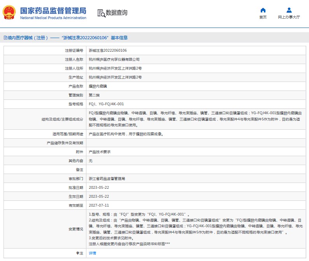The image size is (309, 261).
Task: Select the model value FQJ、YG-FQJ4K-001
Action: click(x=106, y=104)
